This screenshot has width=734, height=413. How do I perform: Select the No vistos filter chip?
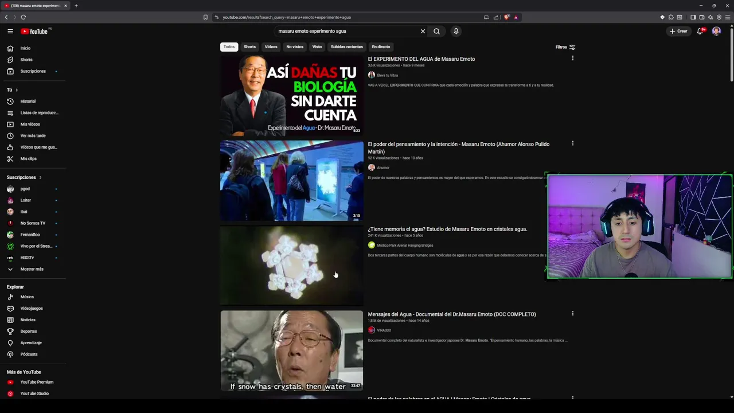(295, 47)
